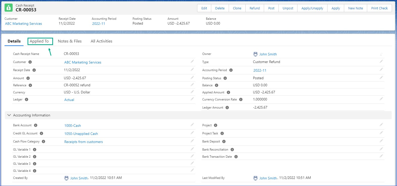397x186 pixels.
Task: Click John Smith's avatar icon in Owner field
Action: [255, 54]
